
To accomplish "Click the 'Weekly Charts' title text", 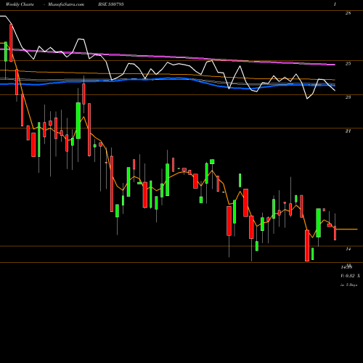I will pyautogui.click(x=20, y=4).
